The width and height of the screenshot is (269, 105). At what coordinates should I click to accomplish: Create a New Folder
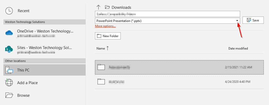[x=108, y=36]
